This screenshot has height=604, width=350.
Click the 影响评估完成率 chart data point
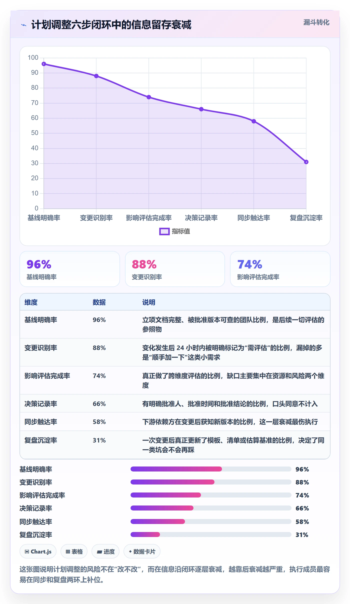coord(149,97)
